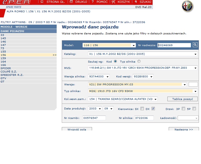Click the ePER logo in header
The width and height of the screenshot is (201, 164).
coord(16,2)
